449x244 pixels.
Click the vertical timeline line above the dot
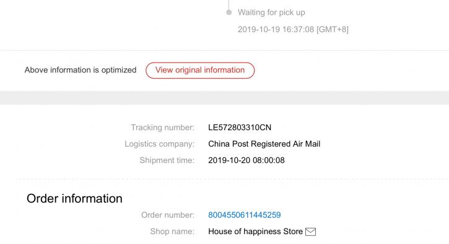(229, 4)
